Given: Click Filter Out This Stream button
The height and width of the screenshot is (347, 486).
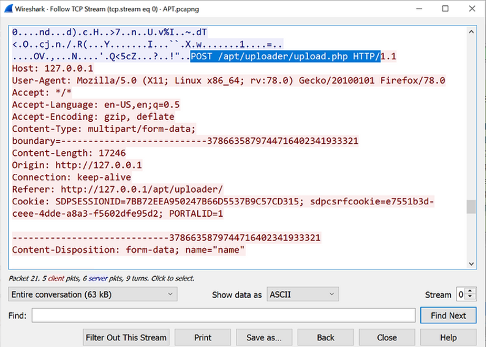Looking at the screenshot, I should click(x=126, y=338).
